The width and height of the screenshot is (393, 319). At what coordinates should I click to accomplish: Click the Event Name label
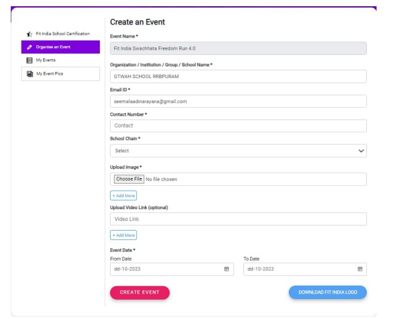pyautogui.click(x=124, y=36)
